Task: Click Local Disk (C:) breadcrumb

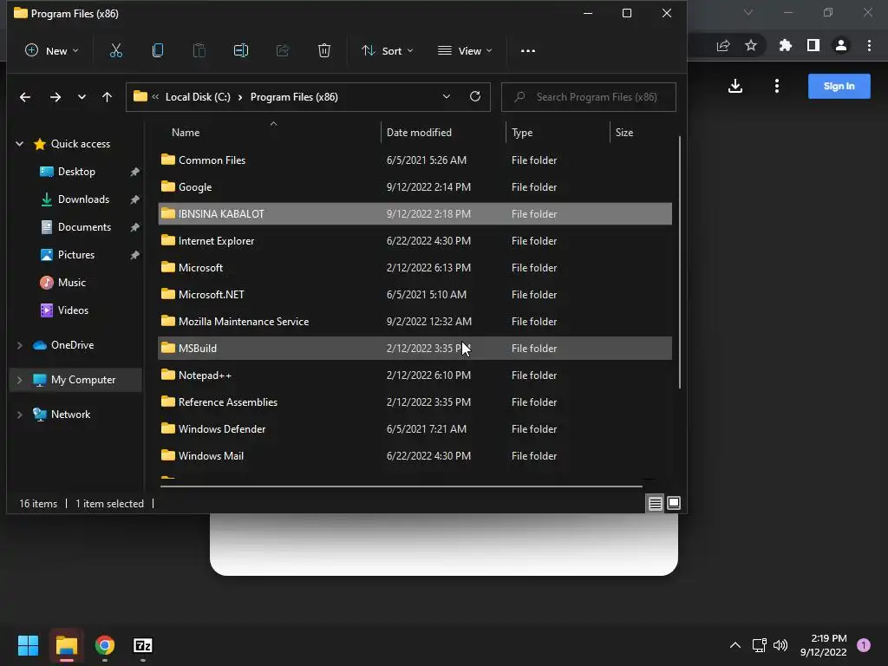Action: (x=198, y=97)
